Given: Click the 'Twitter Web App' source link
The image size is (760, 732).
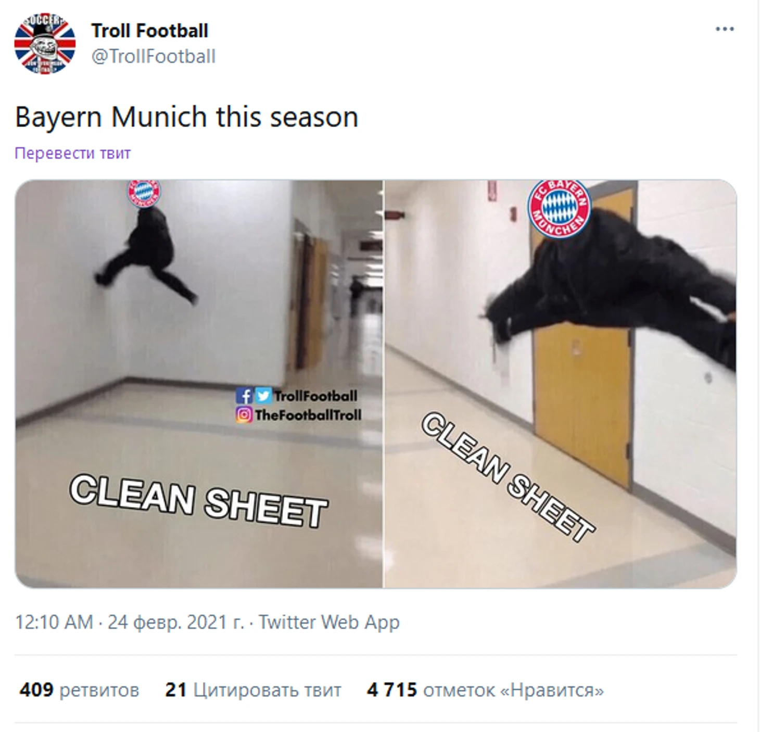Looking at the screenshot, I should point(329,622).
